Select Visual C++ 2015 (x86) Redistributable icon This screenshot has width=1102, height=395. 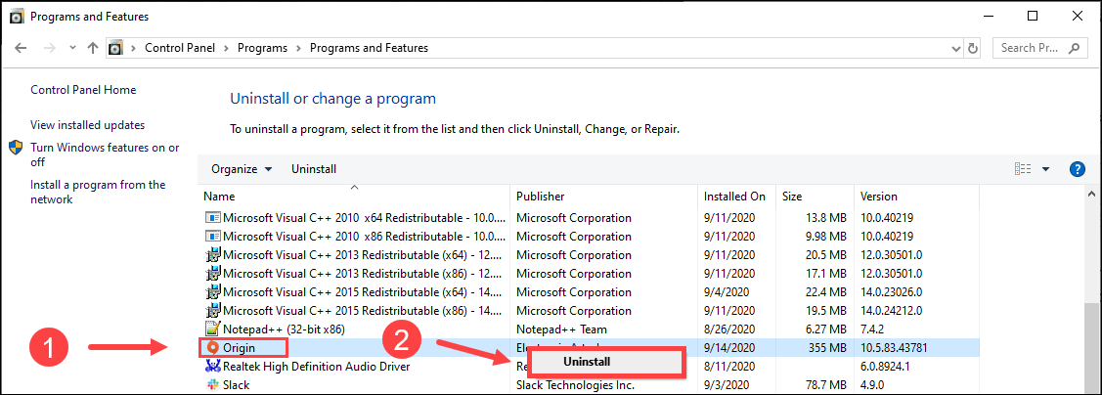tap(212, 310)
